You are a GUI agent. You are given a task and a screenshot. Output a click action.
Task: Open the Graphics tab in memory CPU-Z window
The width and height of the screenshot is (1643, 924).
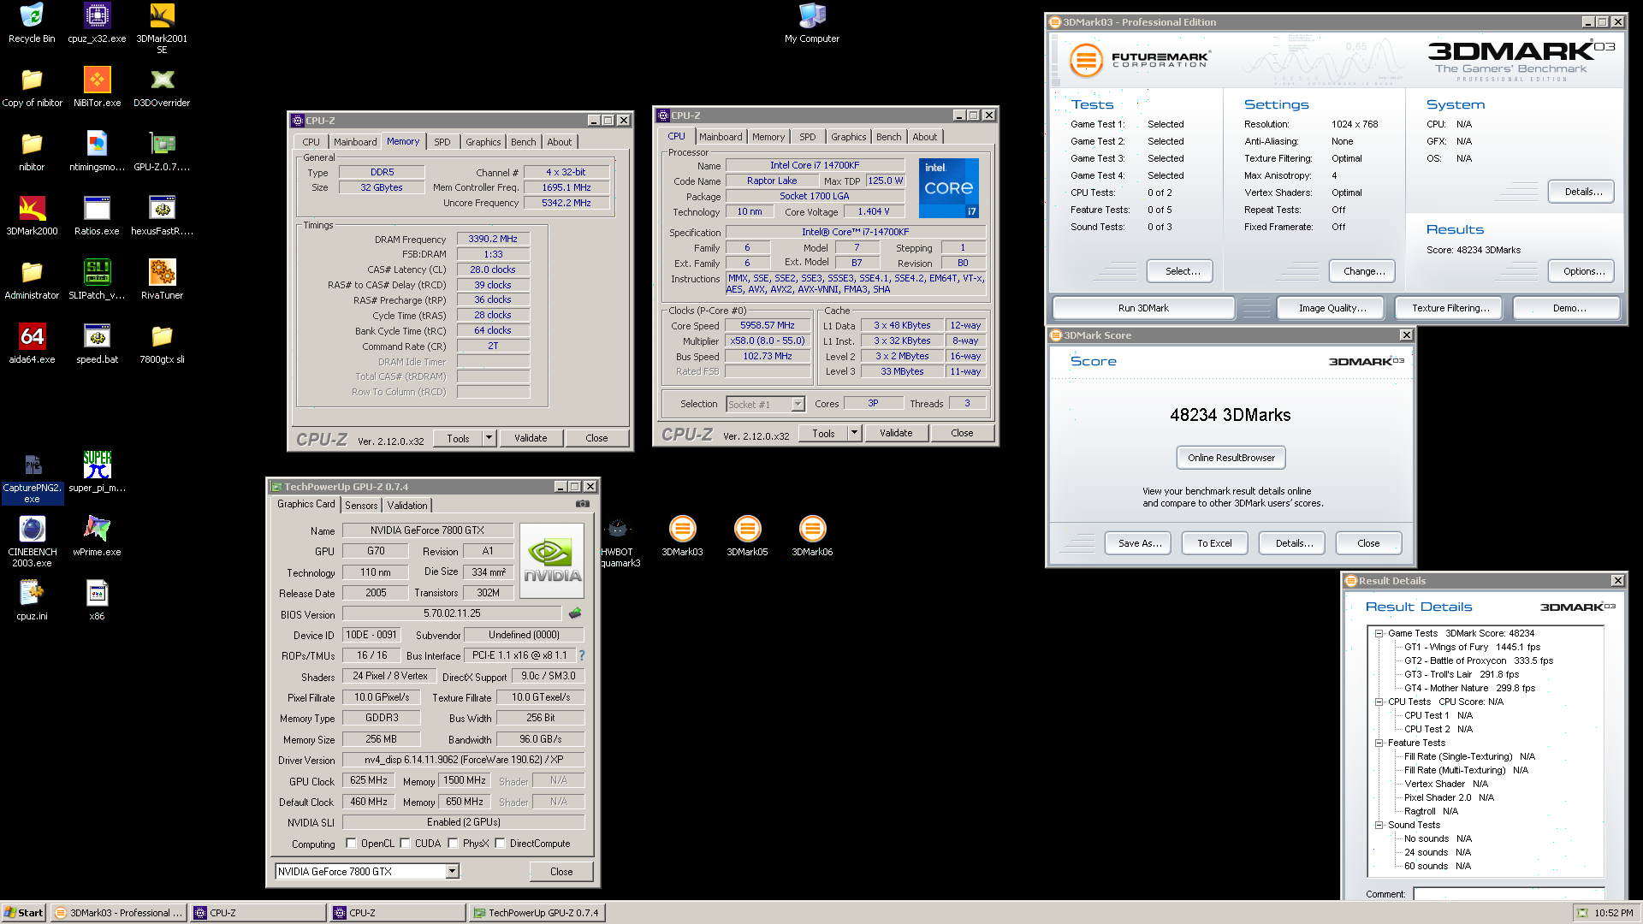pyautogui.click(x=483, y=142)
